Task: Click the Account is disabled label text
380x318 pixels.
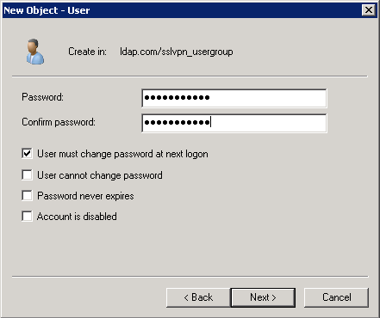Action: (x=77, y=217)
